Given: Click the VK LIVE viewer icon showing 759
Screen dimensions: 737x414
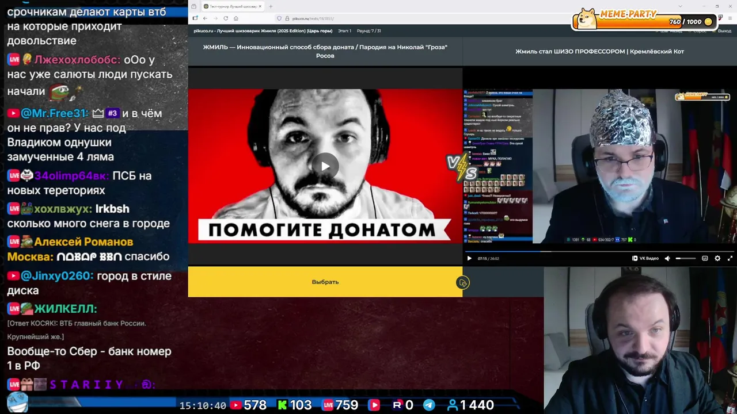Looking at the screenshot, I should 328,405.
